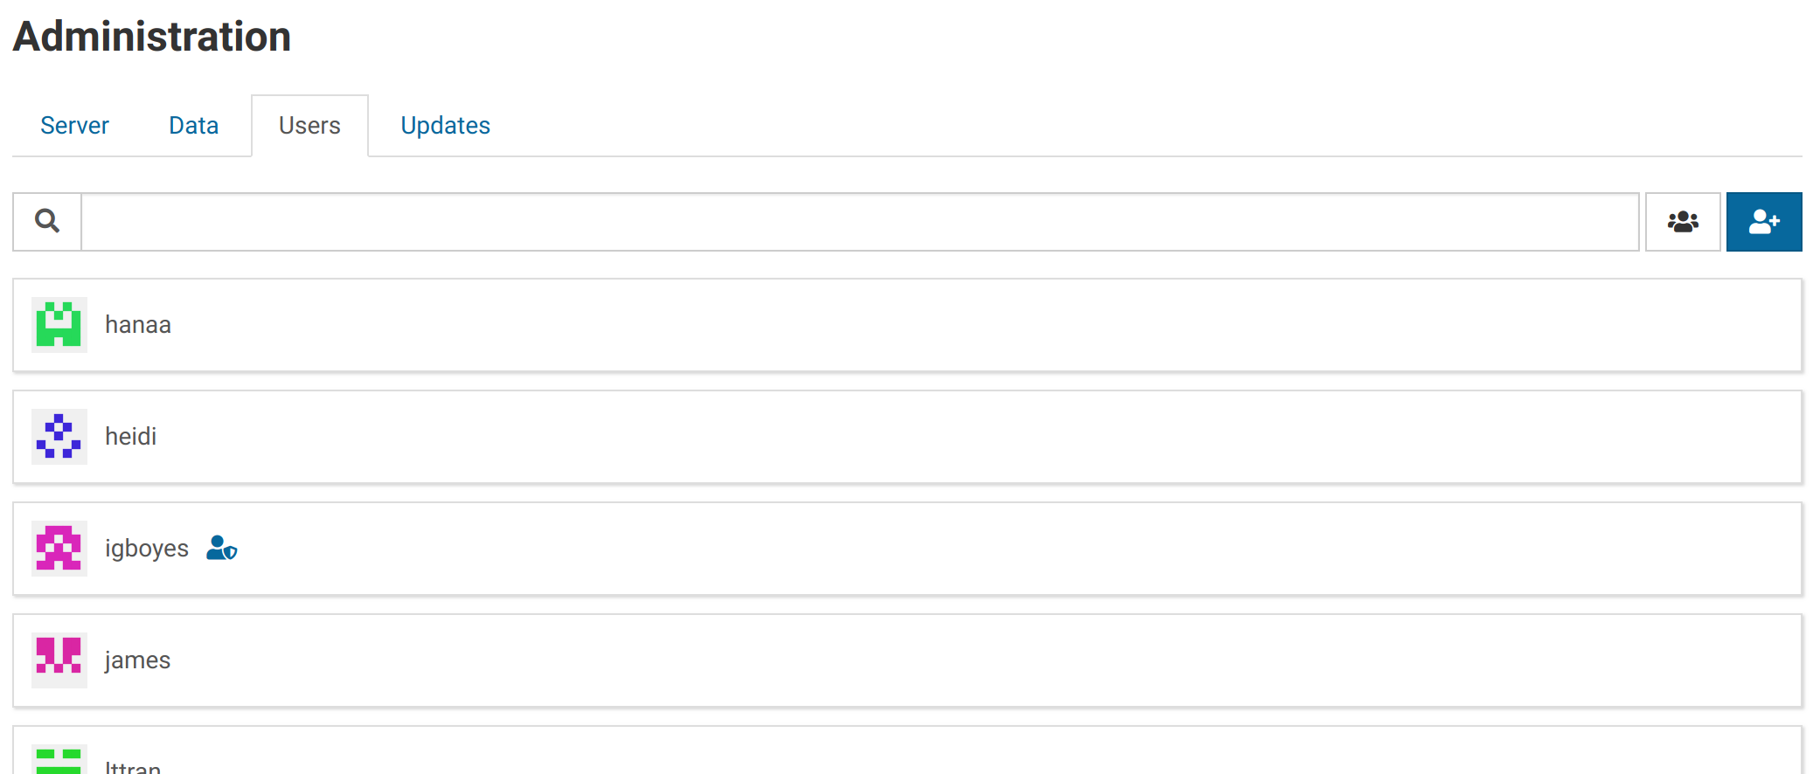The image size is (1820, 774).
Task: Open the lttran user entry
Action: (x=133, y=765)
